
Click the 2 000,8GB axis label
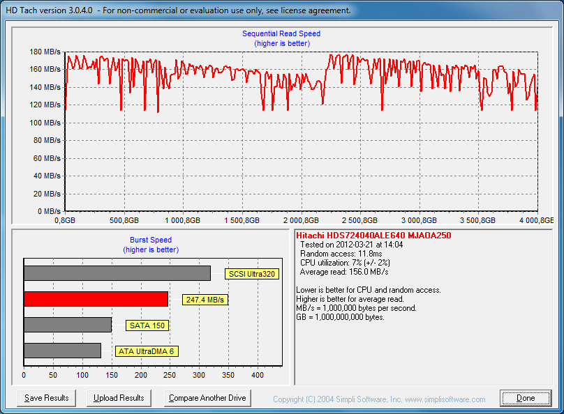(301, 220)
